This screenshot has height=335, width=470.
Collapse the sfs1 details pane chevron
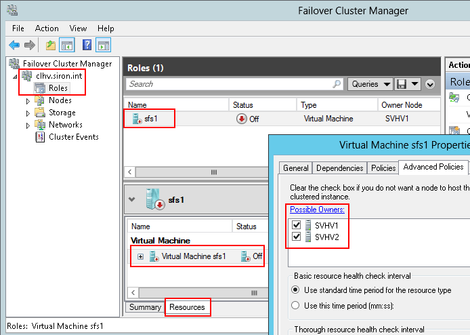132,199
